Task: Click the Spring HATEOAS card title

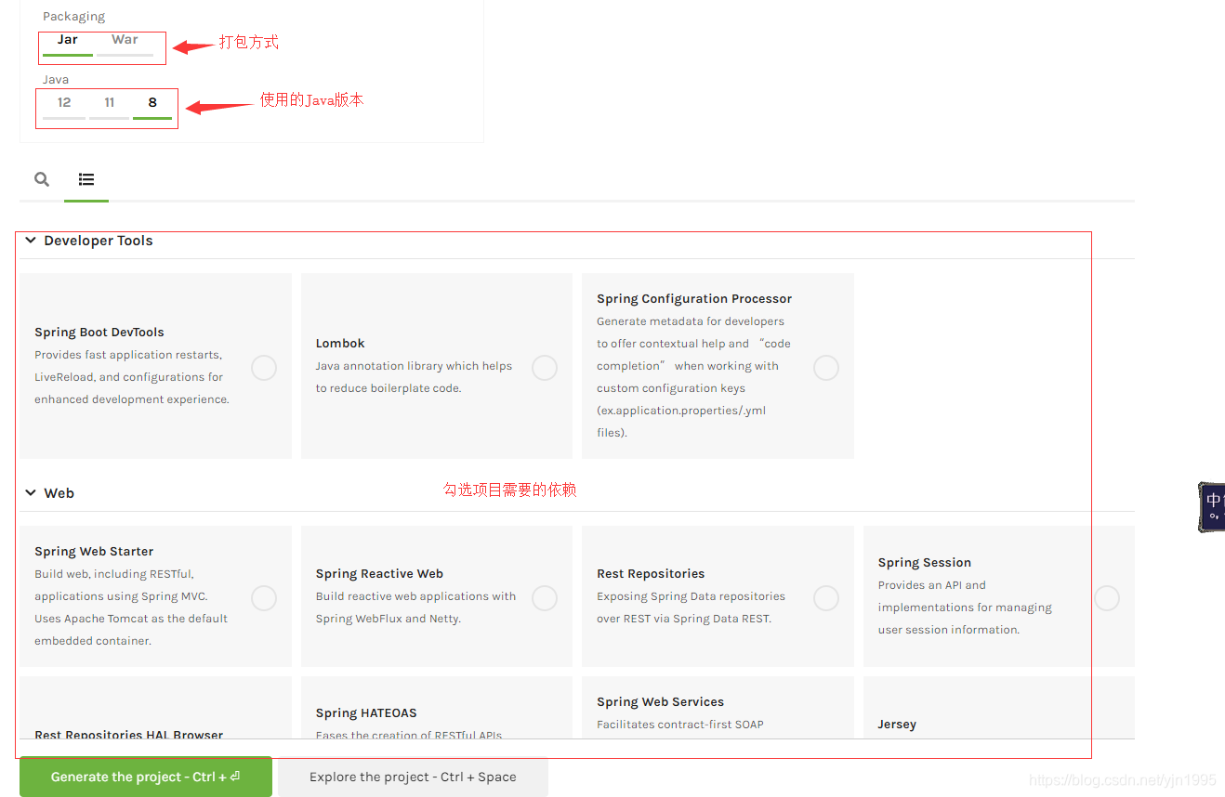Action: point(366,713)
